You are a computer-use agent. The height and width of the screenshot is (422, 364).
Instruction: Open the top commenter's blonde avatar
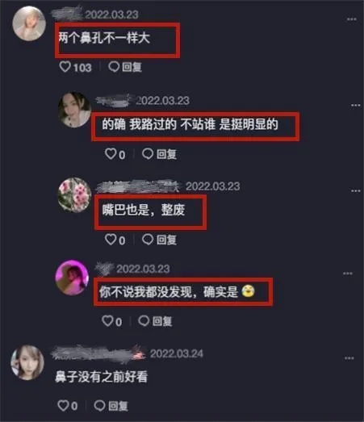(x=29, y=23)
